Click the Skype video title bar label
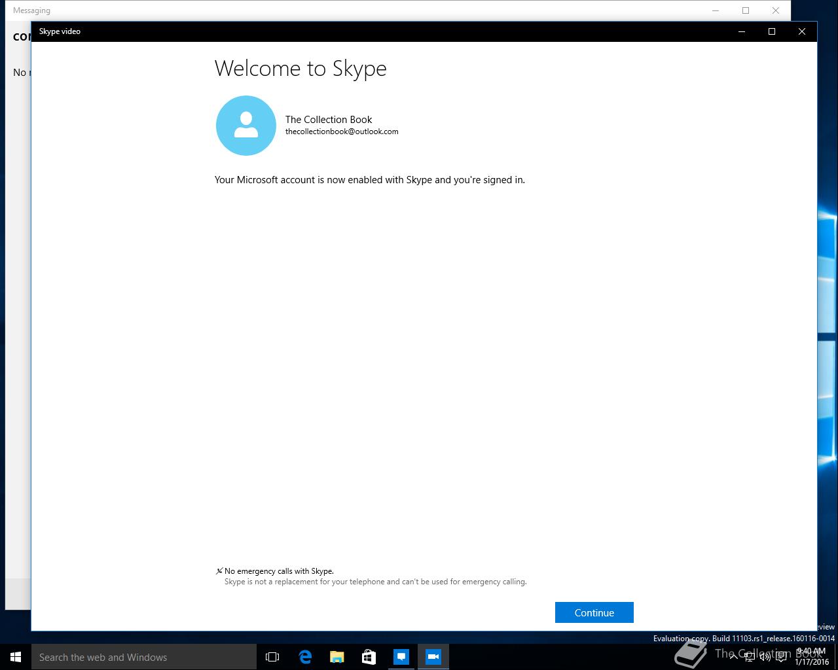This screenshot has width=838, height=670. [60, 31]
